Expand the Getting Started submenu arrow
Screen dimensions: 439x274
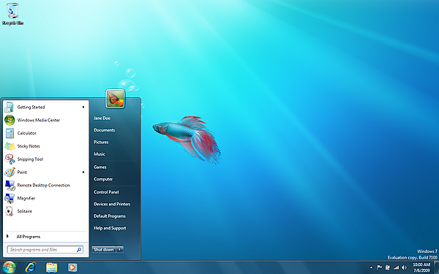pyautogui.click(x=83, y=107)
